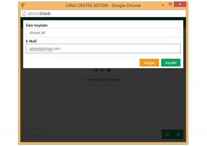Focus the E-Mail input field

(x=103, y=48)
